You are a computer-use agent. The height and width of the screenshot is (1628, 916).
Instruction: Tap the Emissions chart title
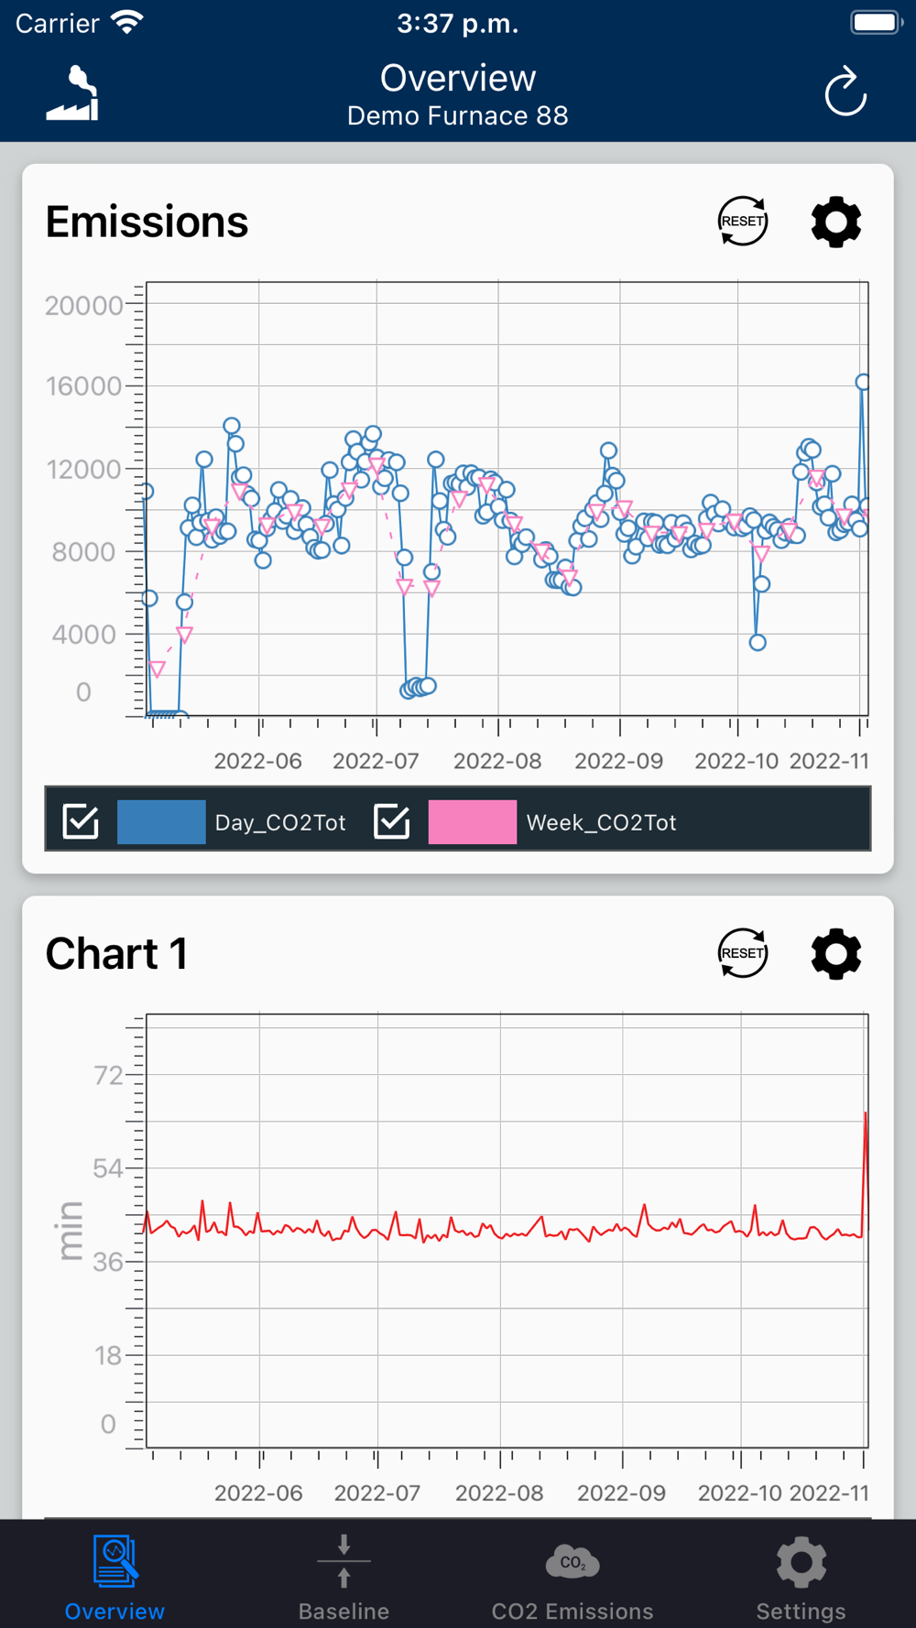[x=147, y=222]
